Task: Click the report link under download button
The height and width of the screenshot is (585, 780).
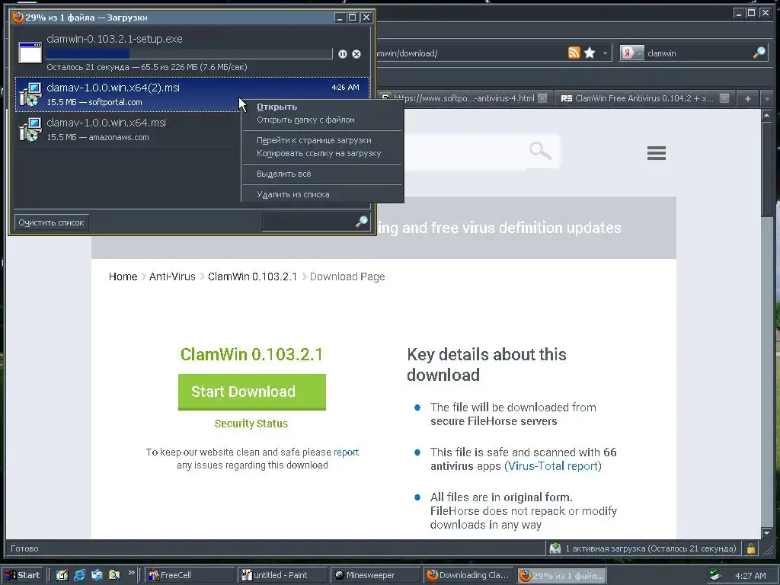Action: tap(347, 452)
